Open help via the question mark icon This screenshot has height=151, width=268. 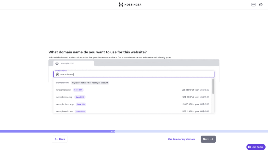tap(261, 4)
